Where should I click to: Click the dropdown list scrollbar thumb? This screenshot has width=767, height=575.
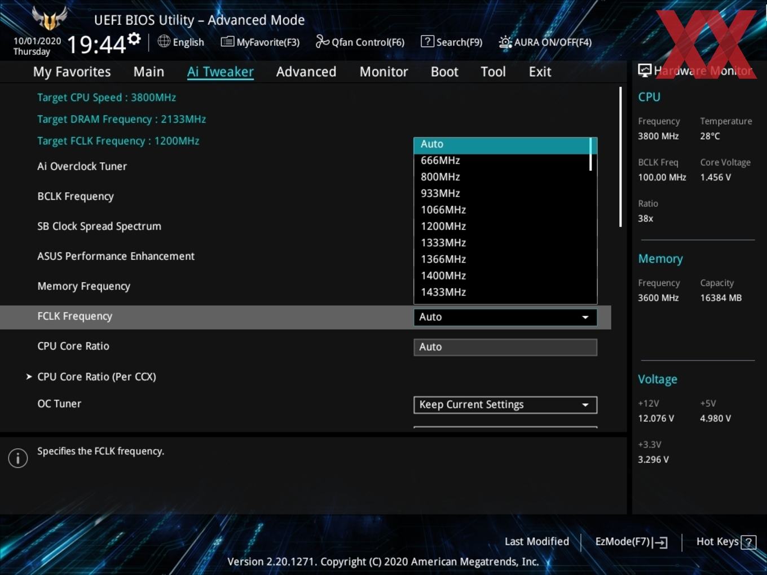tap(591, 154)
